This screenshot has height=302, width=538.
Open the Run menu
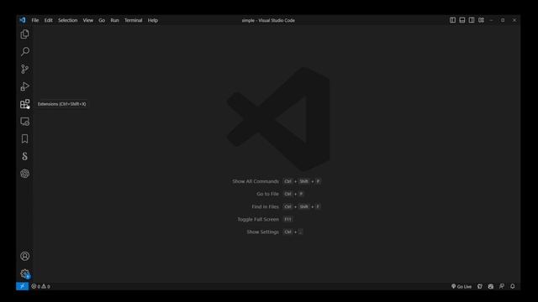click(x=114, y=20)
